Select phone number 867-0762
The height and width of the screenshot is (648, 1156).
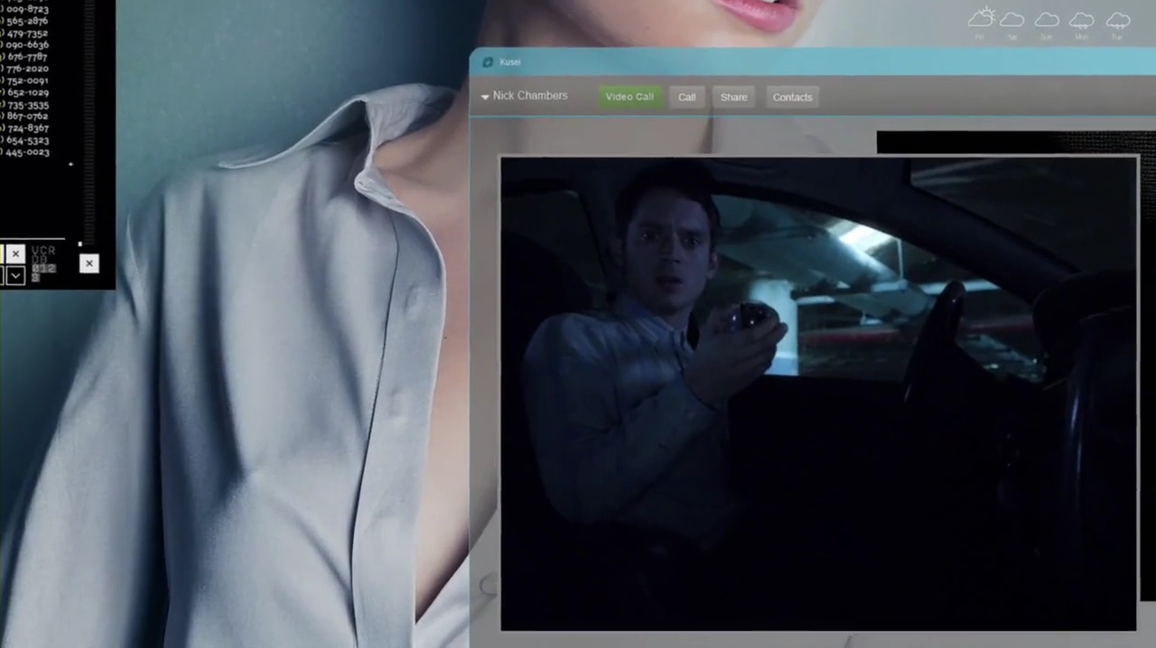[26, 116]
